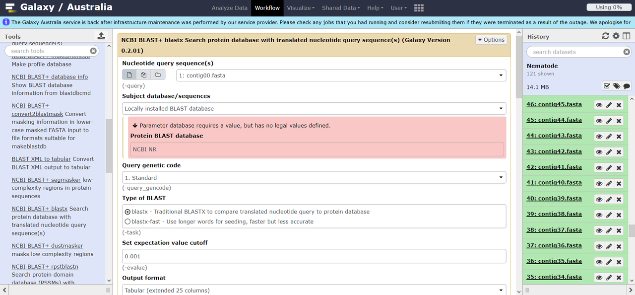
Task: Click the Using 0% quota meter
Action: click(x=609, y=7)
